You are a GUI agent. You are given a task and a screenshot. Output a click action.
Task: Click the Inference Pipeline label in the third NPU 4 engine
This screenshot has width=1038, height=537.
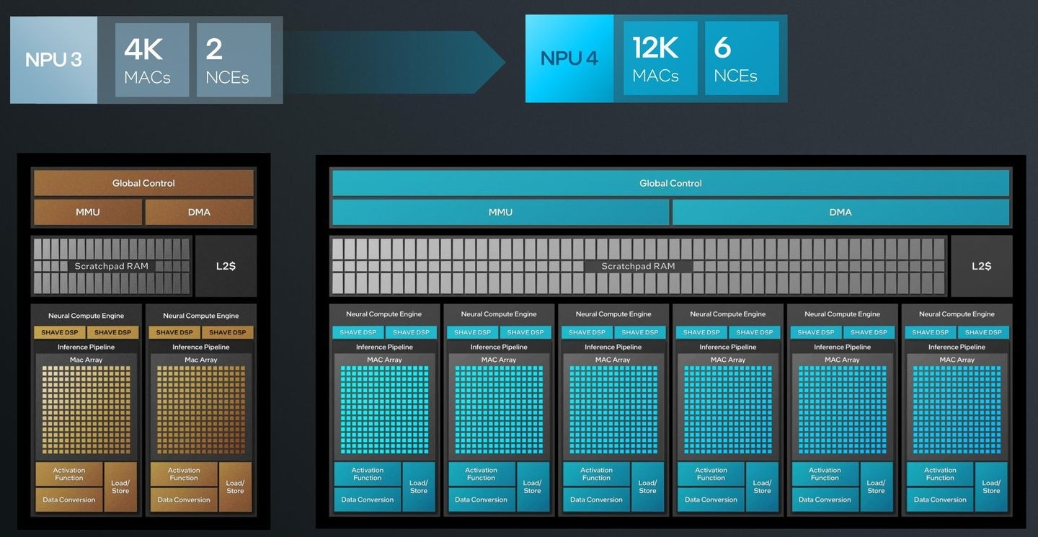pos(612,347)
